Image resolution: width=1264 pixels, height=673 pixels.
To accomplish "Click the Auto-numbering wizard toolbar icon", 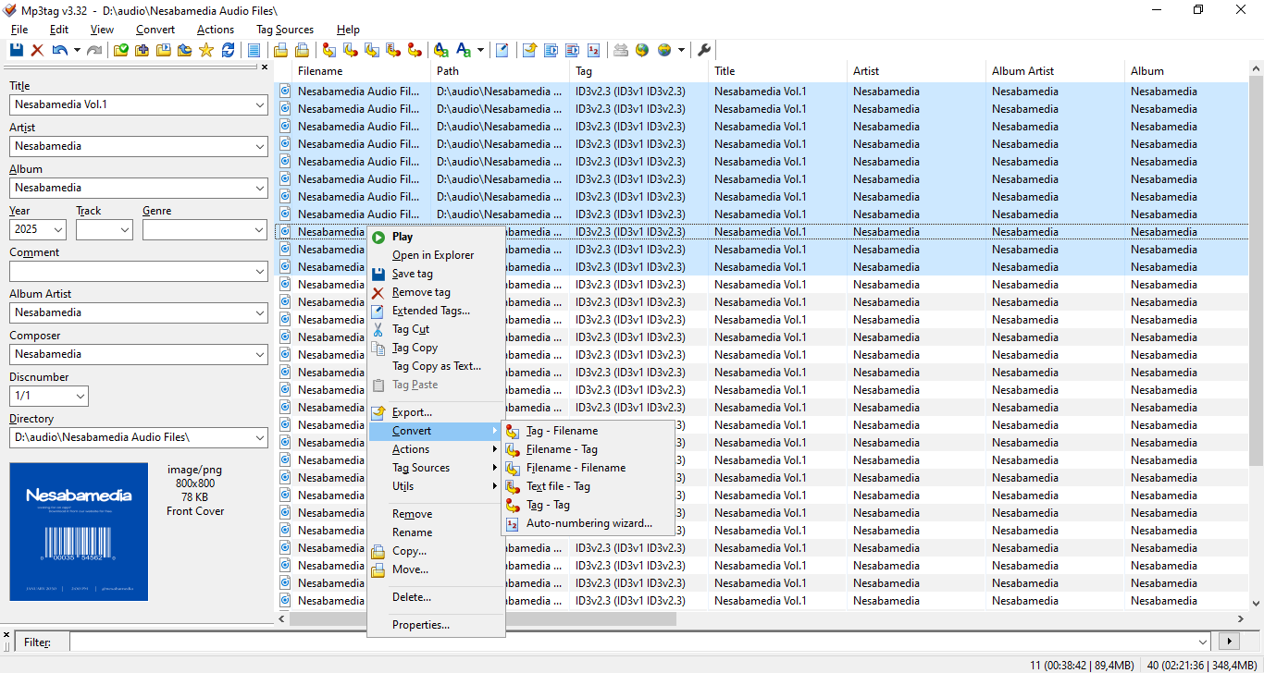I will point(593,50).
